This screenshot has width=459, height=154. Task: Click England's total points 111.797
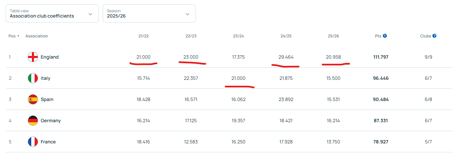381,57
